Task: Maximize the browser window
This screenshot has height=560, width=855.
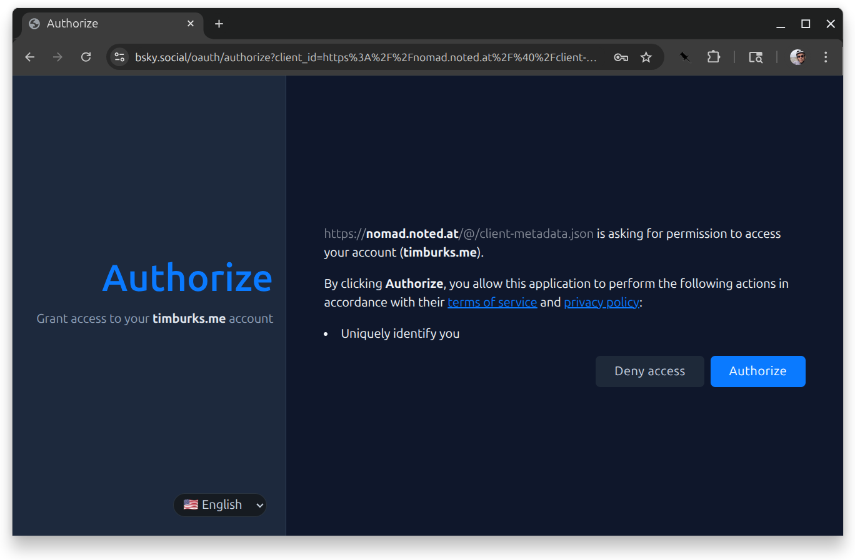Action: (806, 24)
